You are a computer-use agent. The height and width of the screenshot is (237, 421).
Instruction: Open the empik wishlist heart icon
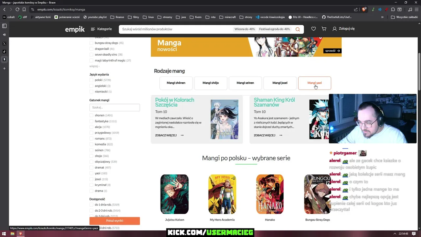coord(313,29)
